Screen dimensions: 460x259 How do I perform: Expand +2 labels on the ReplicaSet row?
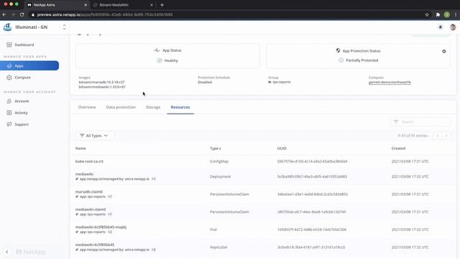153,250
